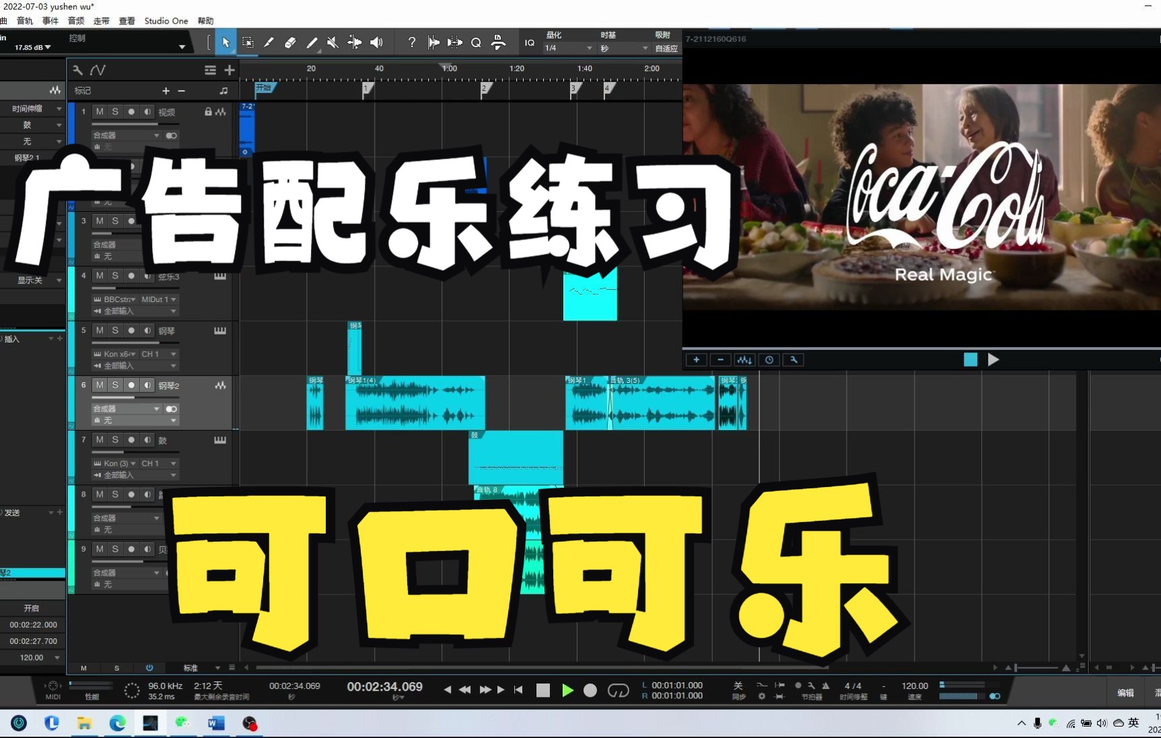Image resolution: width=1161 pixels, height=738 pixels.
Task: Click the metronome icon in transport
Action: pos(826,686)
